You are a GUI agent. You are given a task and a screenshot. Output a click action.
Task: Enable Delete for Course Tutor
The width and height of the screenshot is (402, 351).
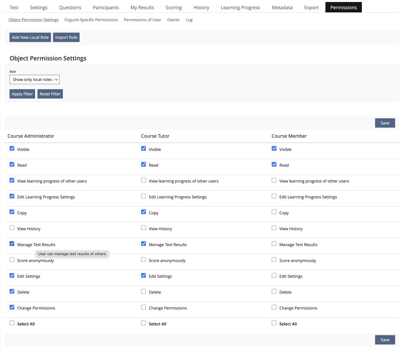click(143, 291)
